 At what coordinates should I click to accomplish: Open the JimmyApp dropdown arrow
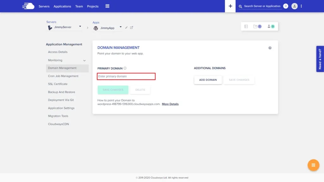[121, 27]
